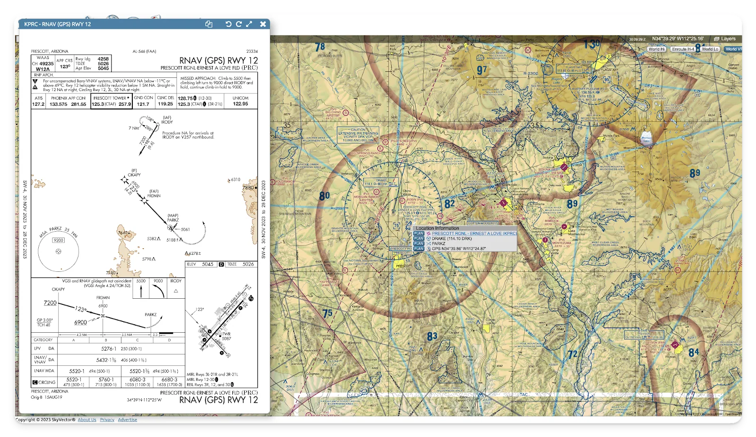Click PLAN next to Prescott Rgnl (KPRC)
This screenshot has height=437, width=756.
click(x=419, y=234)
